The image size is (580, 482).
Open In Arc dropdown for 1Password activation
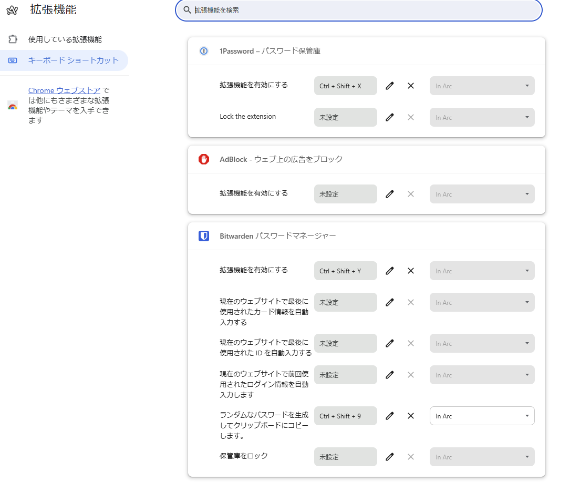tap(482, 86)
